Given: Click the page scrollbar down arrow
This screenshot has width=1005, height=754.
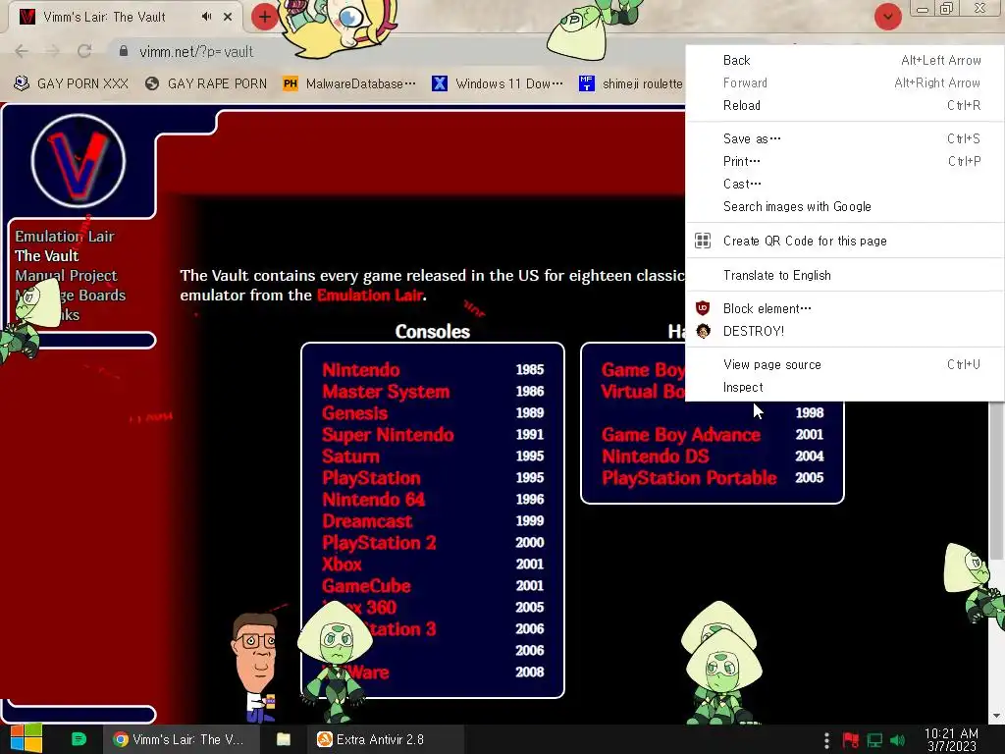Looking at the screenshot, I should coord(995,716).
